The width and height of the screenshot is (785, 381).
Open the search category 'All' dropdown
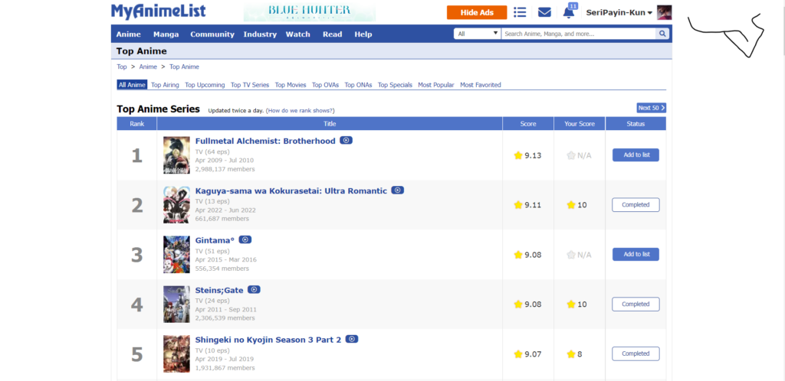pos(477,34)
